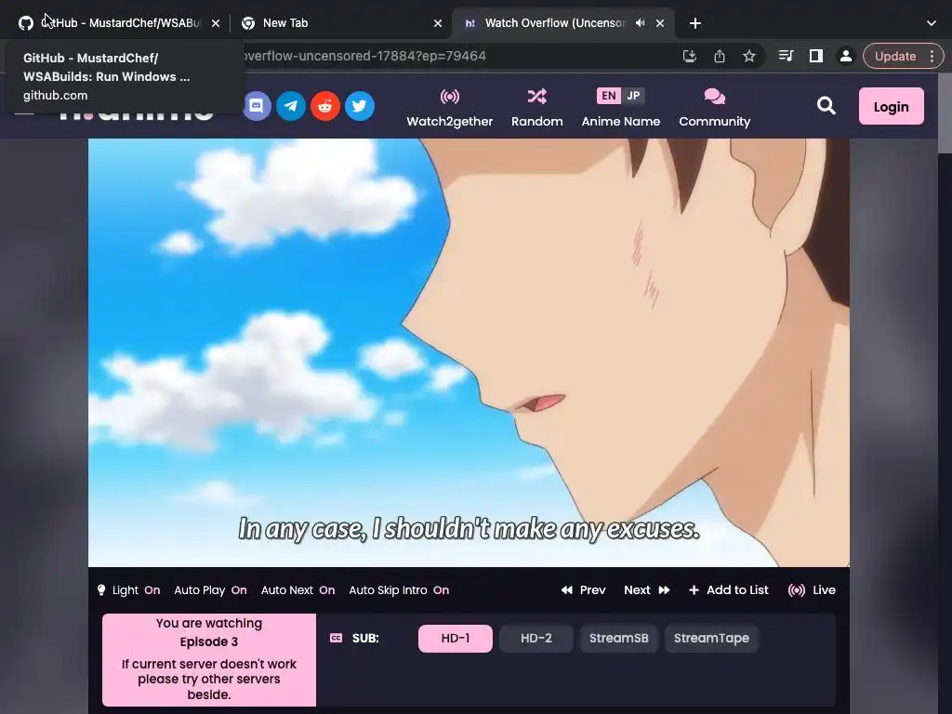Viewport: 952px width, 714px height.
Task: Open the media control icon in Chrome toolbar
Action: pyautogui.click(x=786, y=57)
